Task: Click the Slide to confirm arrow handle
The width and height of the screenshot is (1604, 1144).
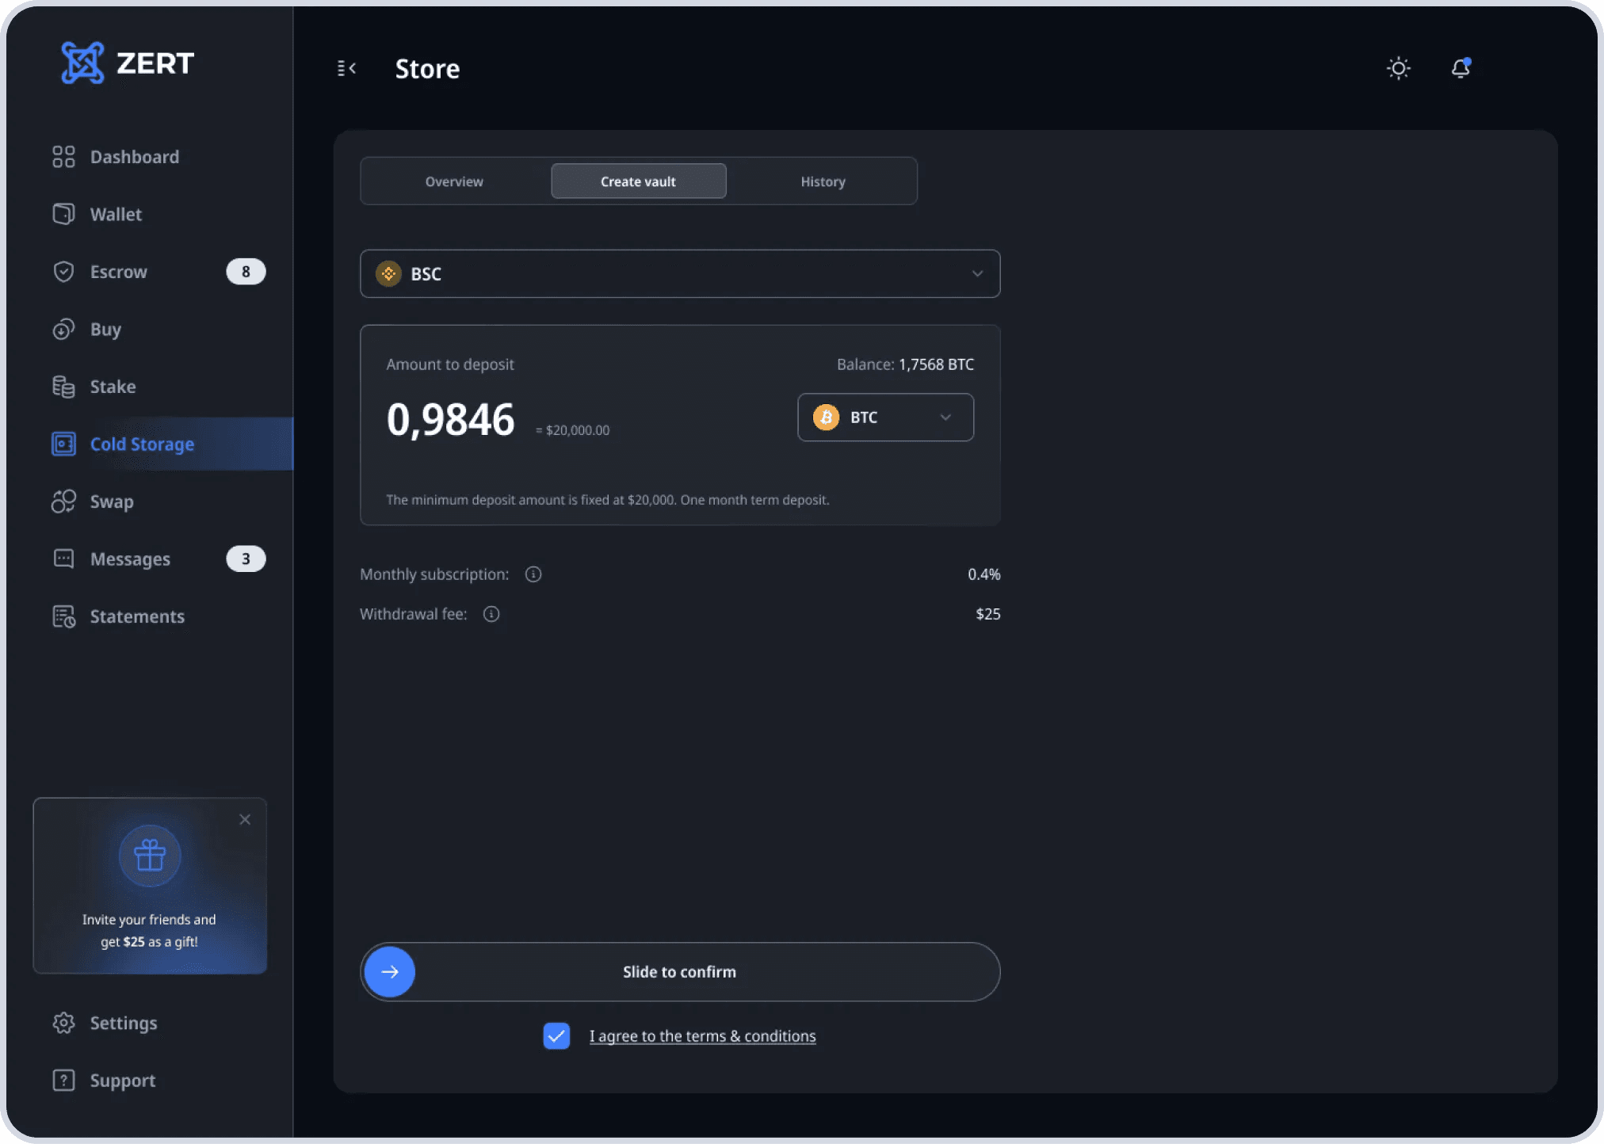Action: tap(390, 972)
